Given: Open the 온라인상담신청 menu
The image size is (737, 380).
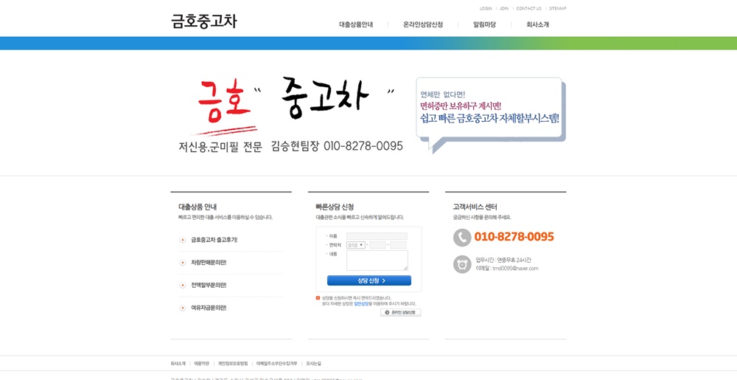Looking at the screenshot, I should (423, 24).
